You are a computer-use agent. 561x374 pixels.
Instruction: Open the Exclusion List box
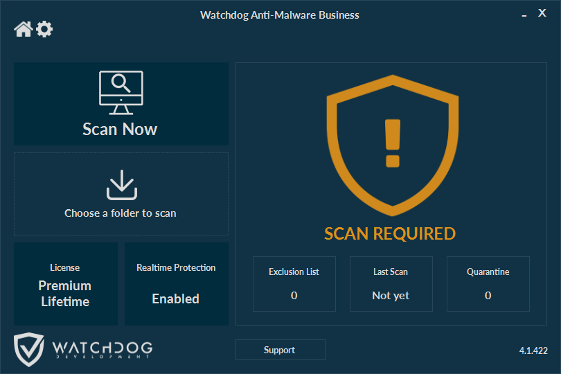pyautogui.click(x=294, y=284)
